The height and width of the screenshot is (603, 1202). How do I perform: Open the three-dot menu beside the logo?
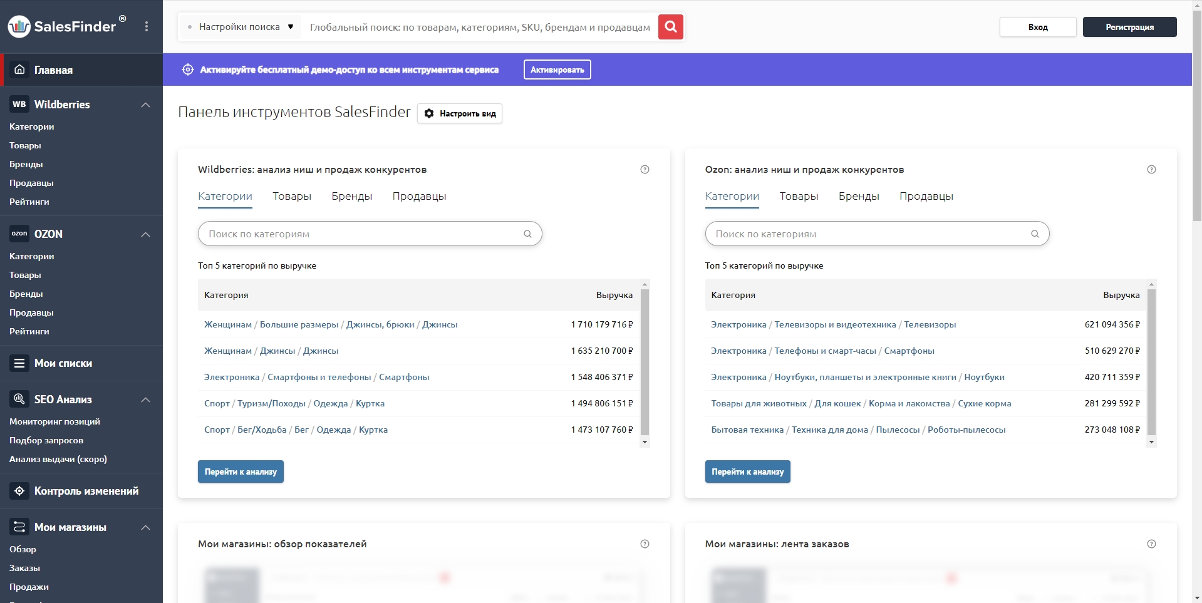(x=147, y=26)
